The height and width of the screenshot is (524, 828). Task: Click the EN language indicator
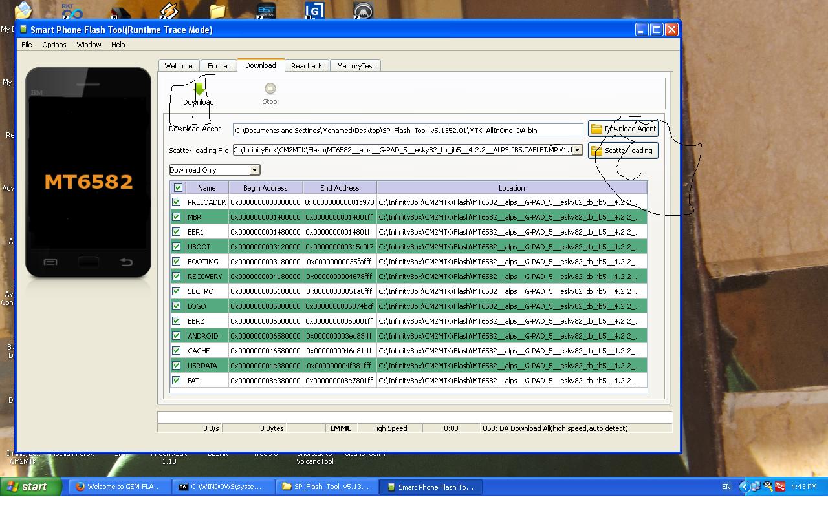pyautogui.click(x=726, y=487)
